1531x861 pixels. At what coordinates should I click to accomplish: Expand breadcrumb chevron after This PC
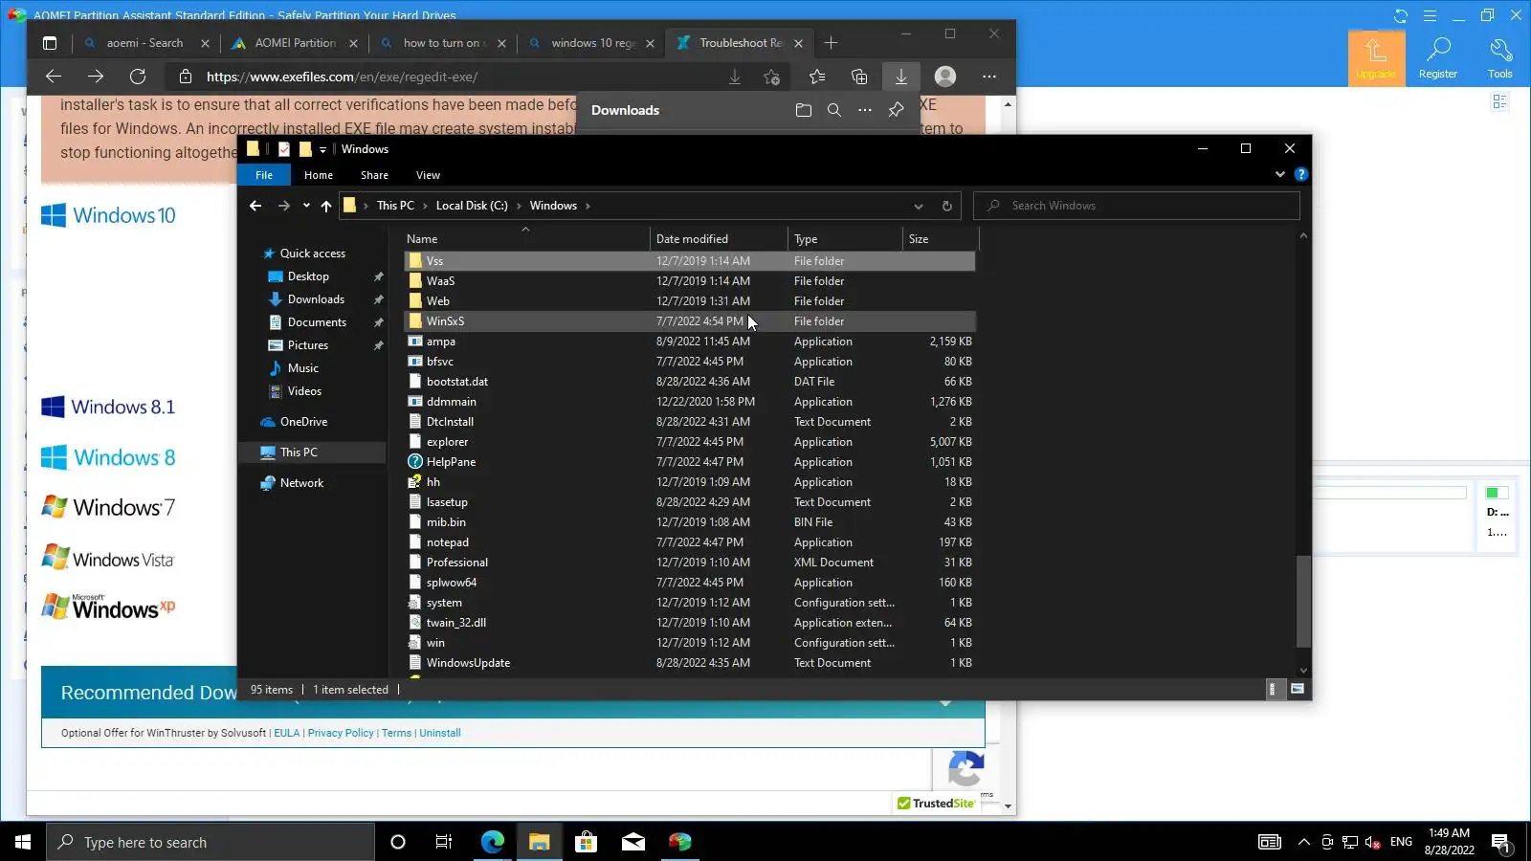click(x=425, y=206)
